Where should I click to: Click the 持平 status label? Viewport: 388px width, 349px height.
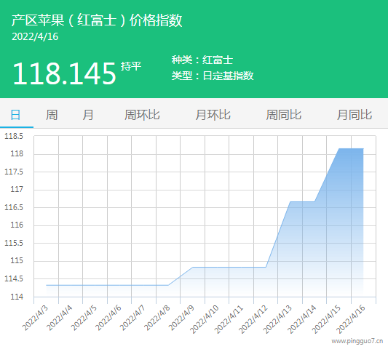pyautogui.click(x=131, y=66)
